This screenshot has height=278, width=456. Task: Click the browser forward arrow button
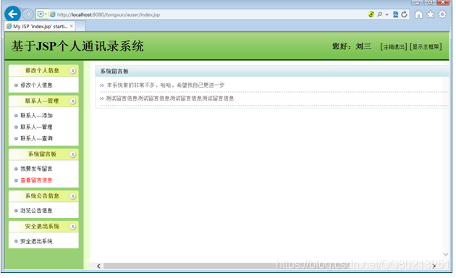(28, 14)
